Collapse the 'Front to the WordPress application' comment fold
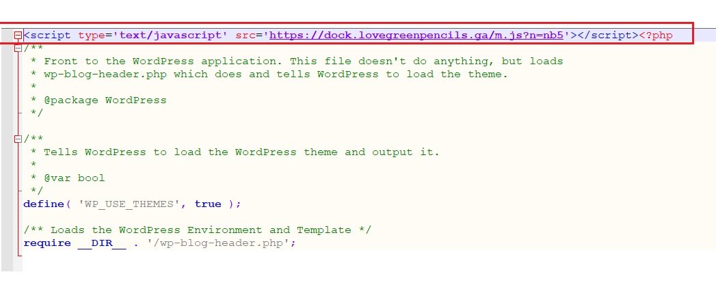This screenshot has width=716, height=300. click(18, 48)
